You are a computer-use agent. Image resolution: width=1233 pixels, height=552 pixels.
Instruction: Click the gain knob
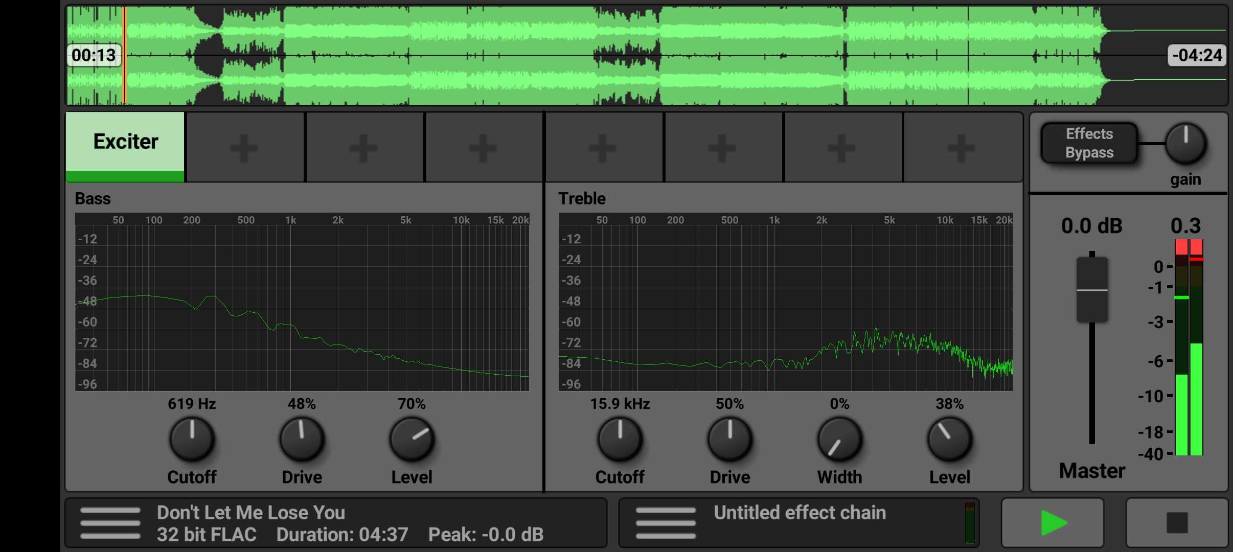(x=1185, y=144)
